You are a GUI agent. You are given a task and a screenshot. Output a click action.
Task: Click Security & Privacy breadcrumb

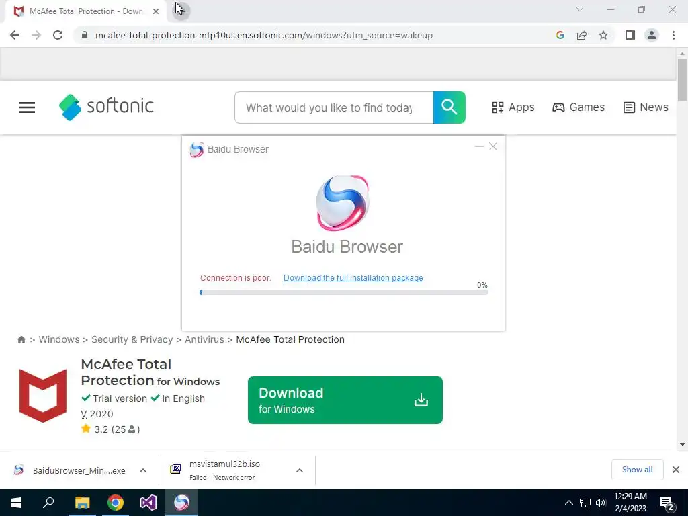tap(132, 339)
